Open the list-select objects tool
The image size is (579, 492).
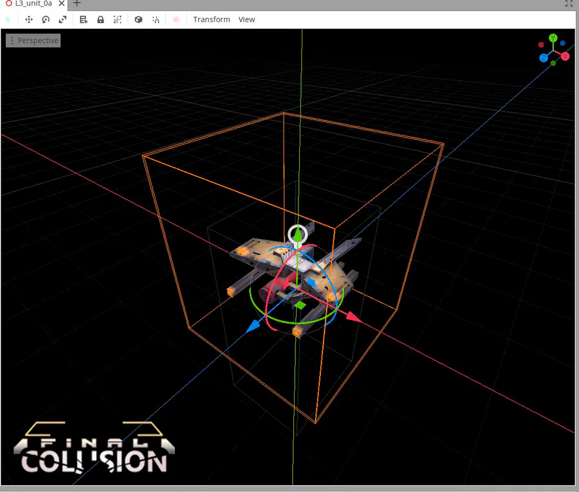(x=84, y=19)
